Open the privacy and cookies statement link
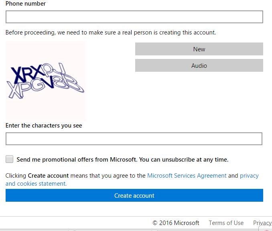The height and width of the screenshot is (231, 272). click(x=249, y=176)
